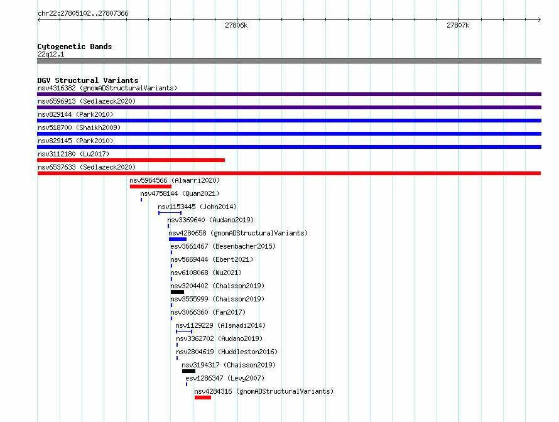Image resolution: width=559 pixels, height=422 pixels.
Task: Click the nsv4280658 (gnomADStructuralVariants) label
Action: (x=238, y=233)
